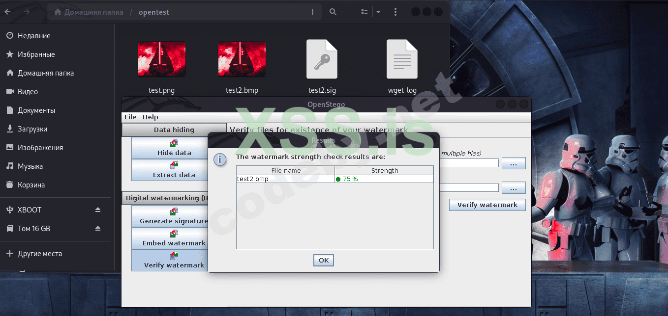Screen dimensions: 668x316
Task: Open path options menu beside opentest
Action: click(313, 12)
